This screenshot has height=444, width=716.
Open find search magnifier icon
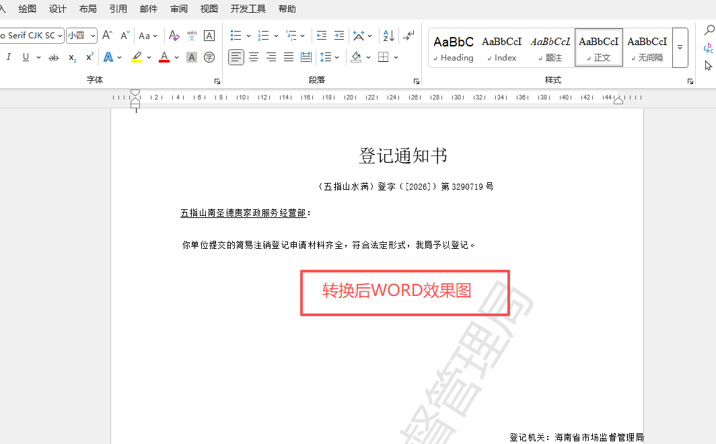[x=709, y=30]
